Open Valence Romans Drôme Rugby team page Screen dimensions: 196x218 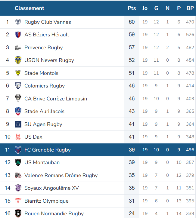(61, 175)
